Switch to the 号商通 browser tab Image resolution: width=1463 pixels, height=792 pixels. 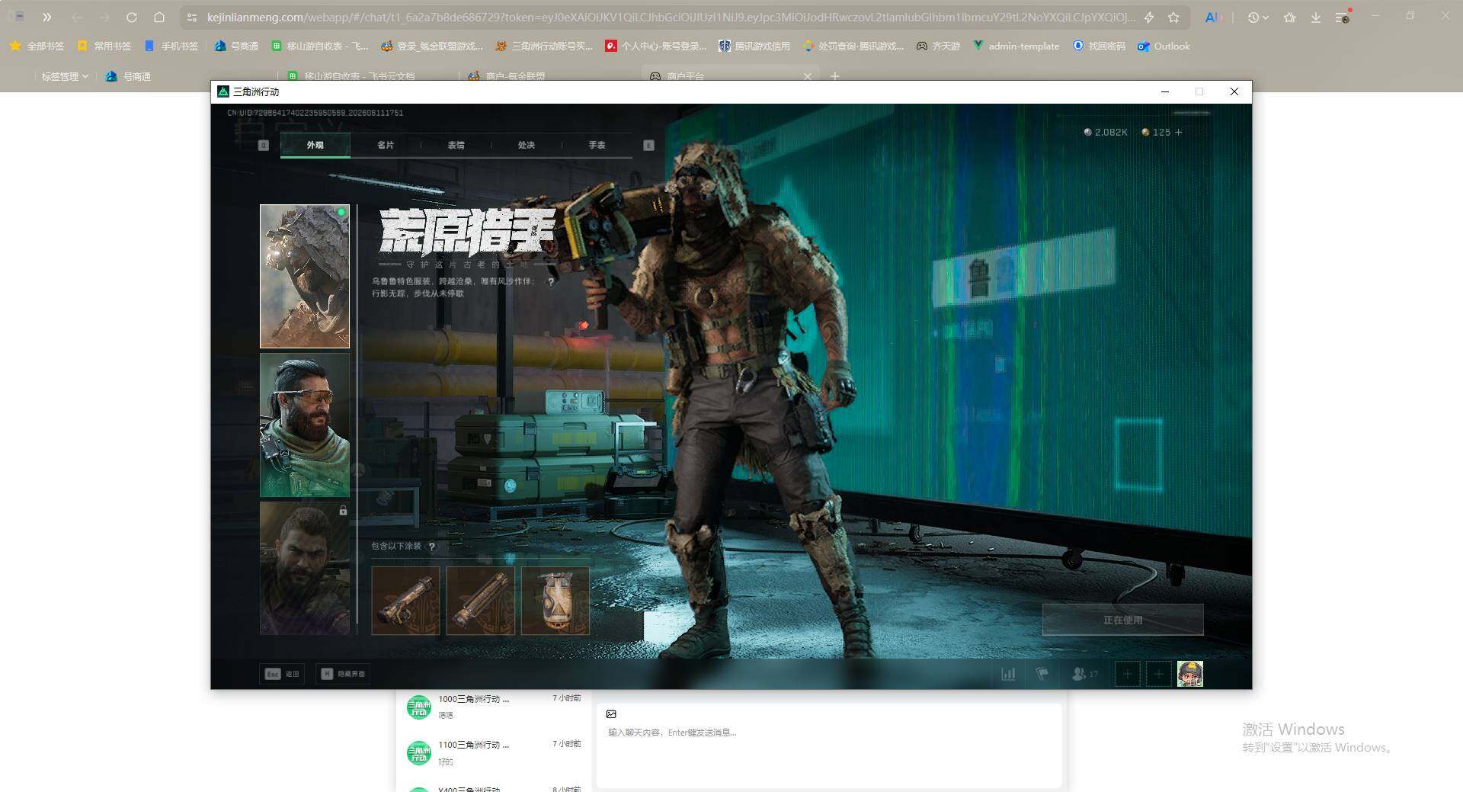(128, 76)
